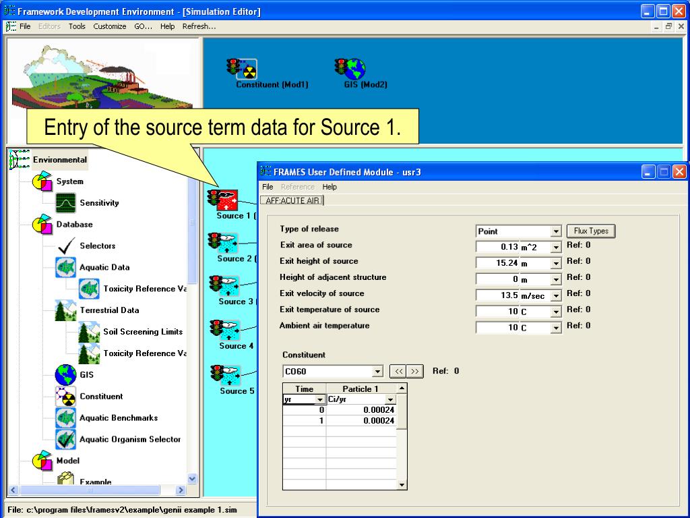Restore down the inner Simulation Editor window

click(x=668, y=26)
